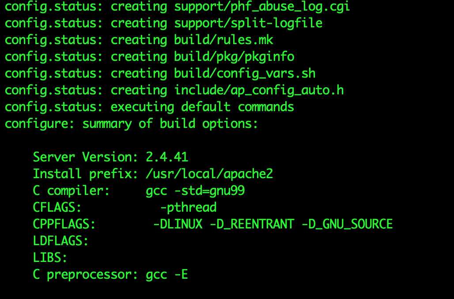
Task: Click the -pthread flag value
Action: click(188, 207)
